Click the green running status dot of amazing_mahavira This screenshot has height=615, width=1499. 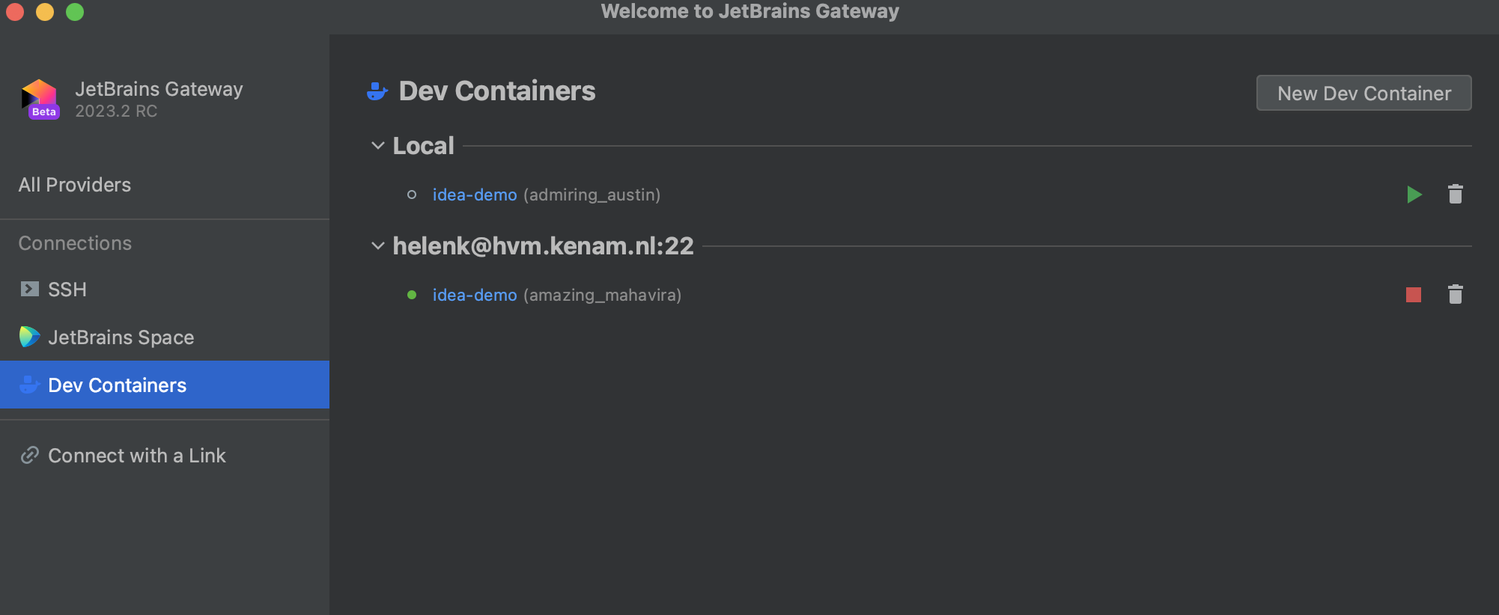click(412, 295)
